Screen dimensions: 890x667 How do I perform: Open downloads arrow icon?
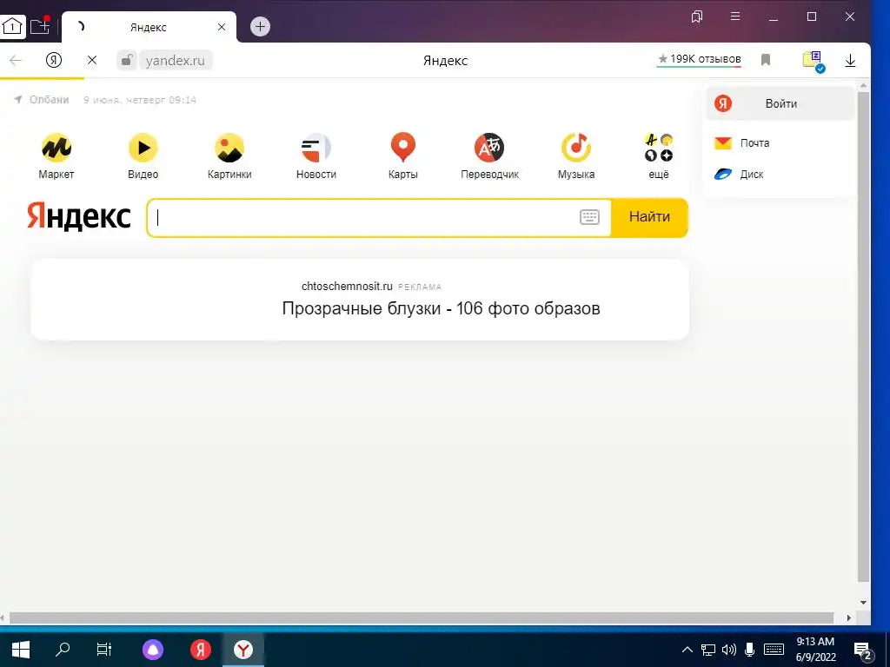[x=850, y=61]
